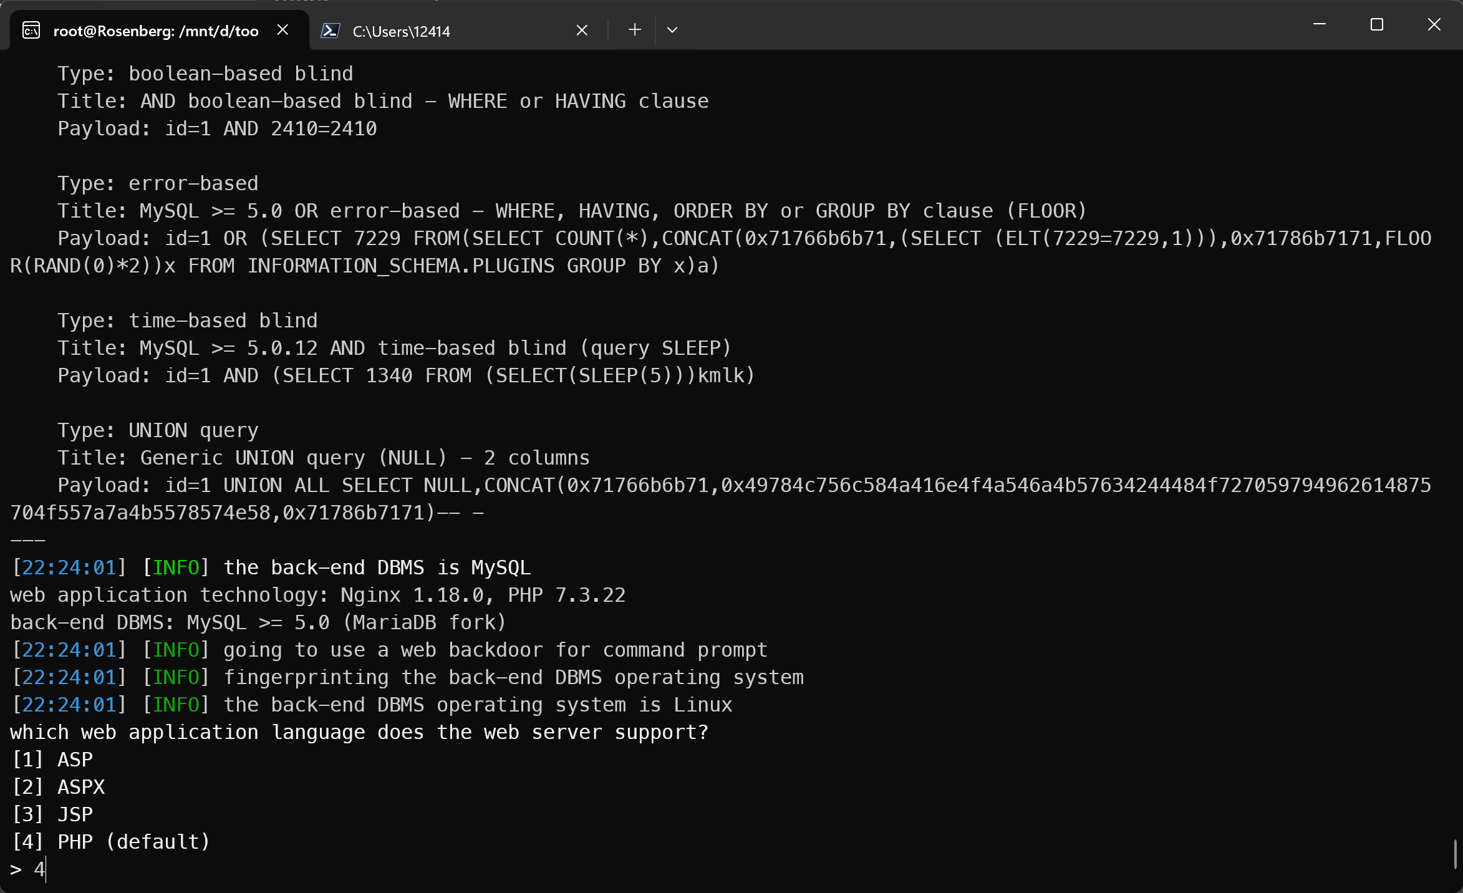The width and height of the screenshot is (1463, 893).
Task: Click 'operating system is Linux' line
Action: click(372, 704)
